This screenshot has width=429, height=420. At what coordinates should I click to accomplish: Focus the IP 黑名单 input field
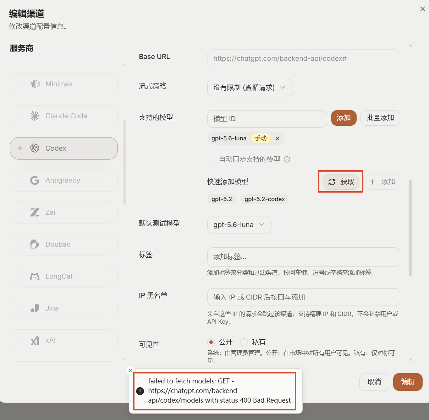pyautogui.click(x=303, y=297)
